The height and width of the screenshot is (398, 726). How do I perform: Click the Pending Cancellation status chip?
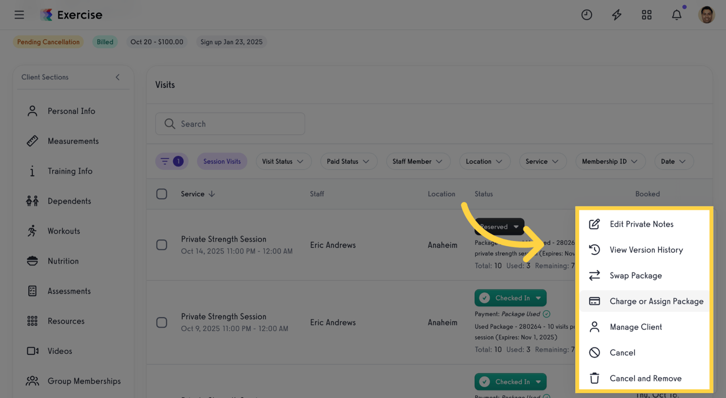pos(48,42)
